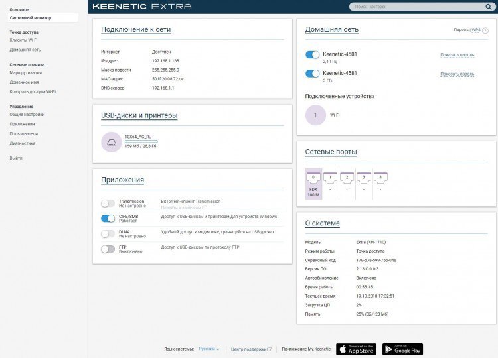Open Доменное имя in sidebar
498x358 pixels.
pyautogui.click(x=24, y=82)
